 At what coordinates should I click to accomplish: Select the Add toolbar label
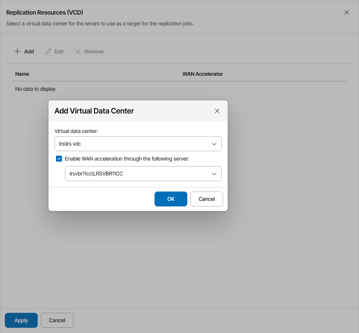pyautogui.click(x=29, y=52)
